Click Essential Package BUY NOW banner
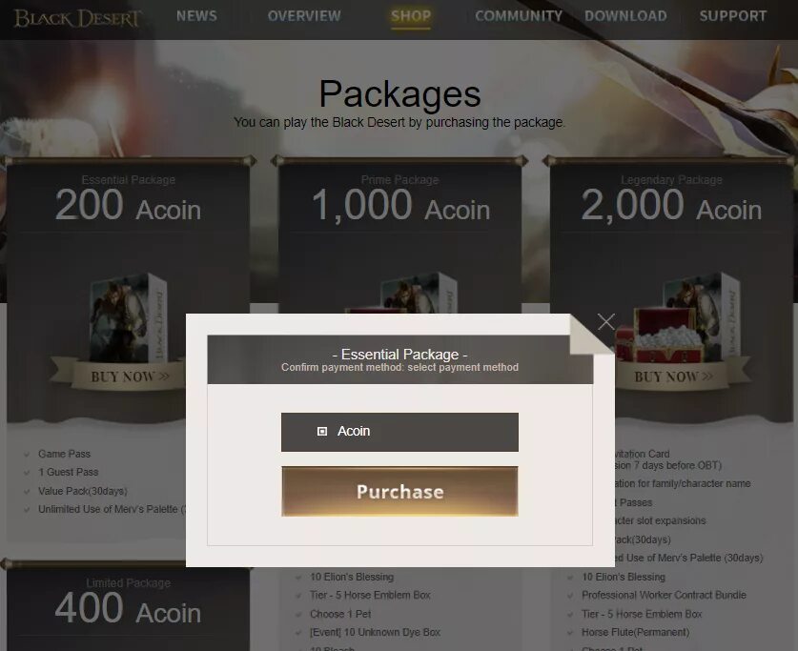This screenshot has width=798, height=651. (x=123, y=376)
